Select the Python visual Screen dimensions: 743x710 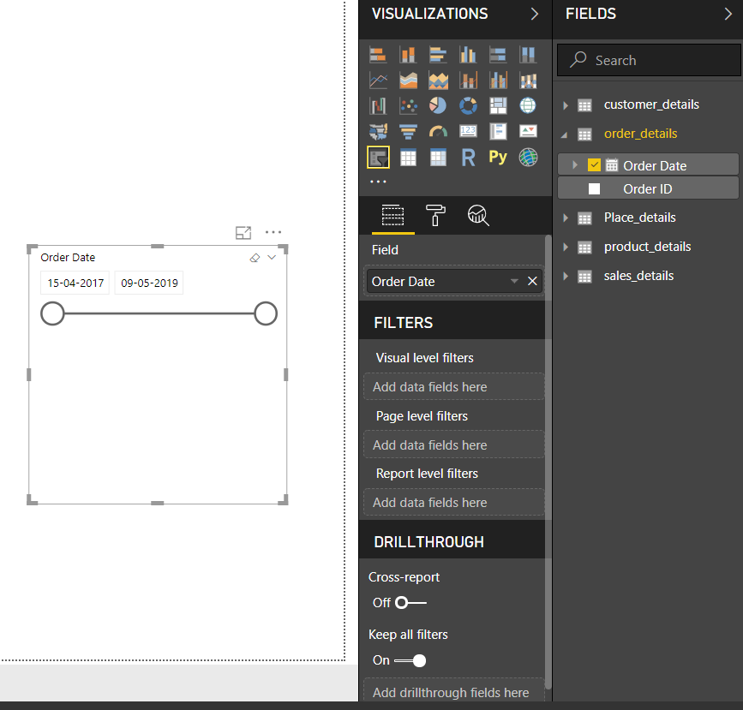point(498,157)
